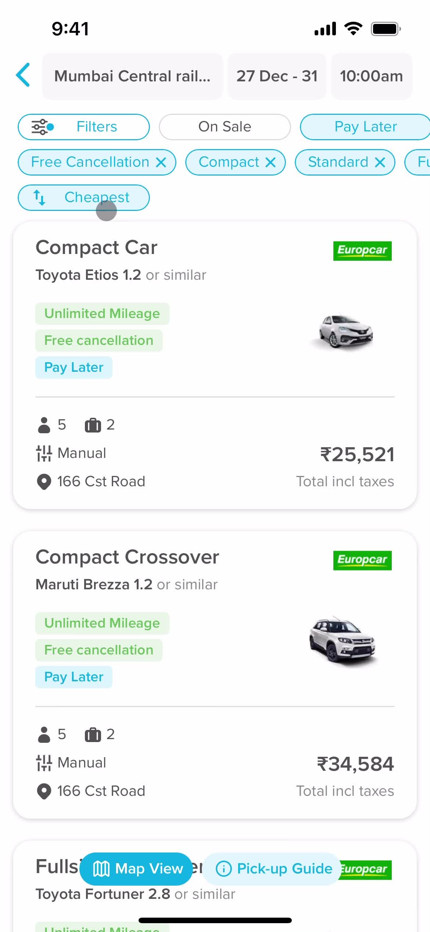
Task: Open the Cheapest sort dropdown
Action: click(84, 198)
